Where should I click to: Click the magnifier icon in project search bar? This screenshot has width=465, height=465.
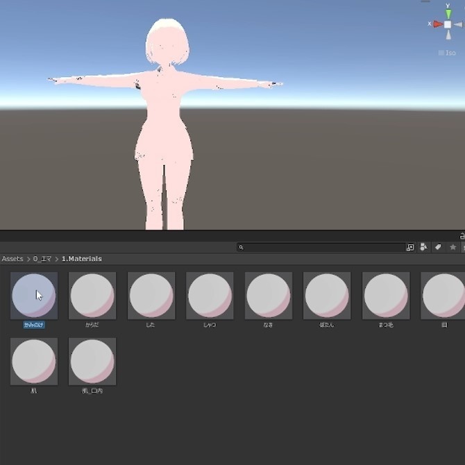[241, 247]
